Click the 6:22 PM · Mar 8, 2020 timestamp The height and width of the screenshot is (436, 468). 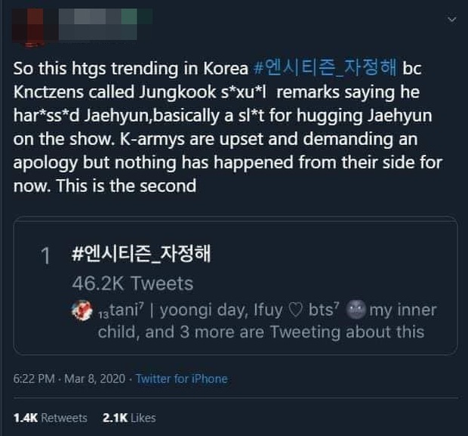coord(66,379)
